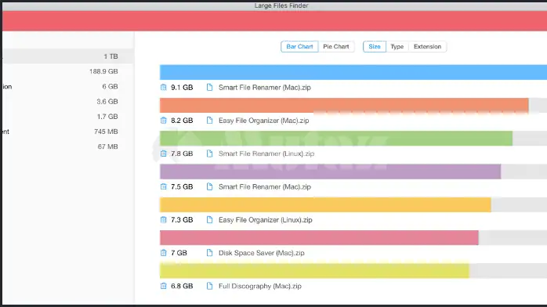
Task: Switch to the Bar Chart view
Action: 299,46
